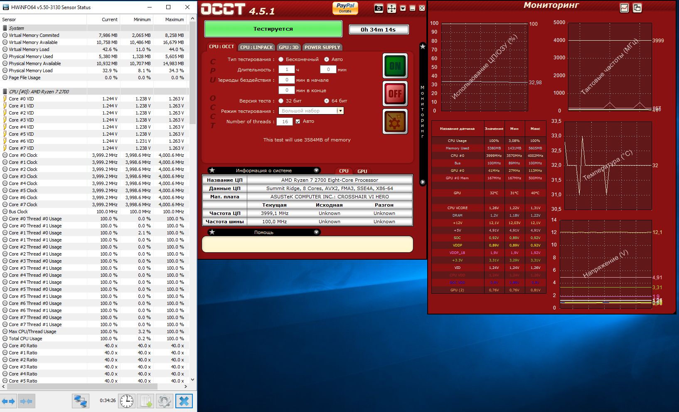Image resolution: width=679 pixels, height=412 pixels.
Task: Click the HWiNFO clock reset icon
Action: (127, 401)
